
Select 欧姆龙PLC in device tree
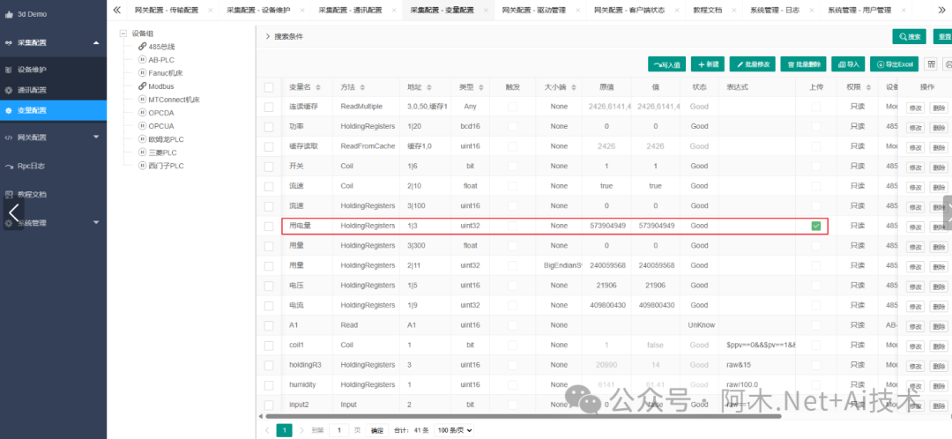[167, 139]
